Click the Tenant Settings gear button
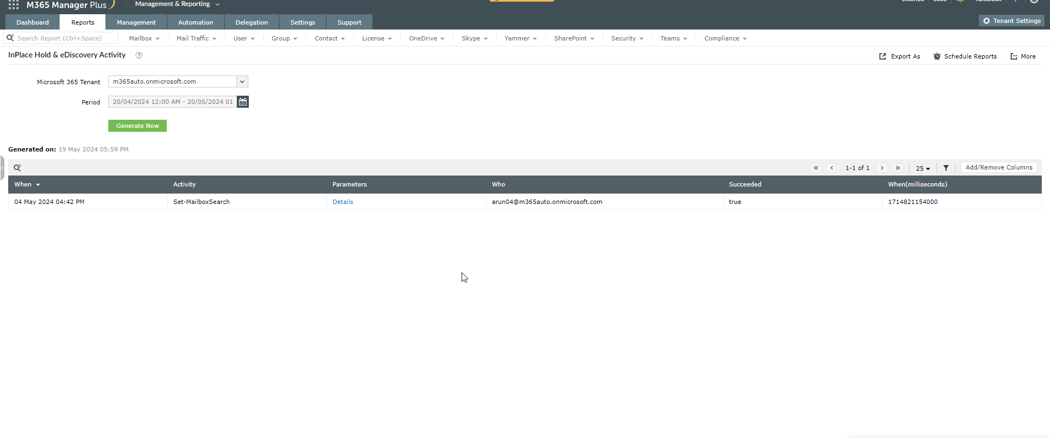Image resolution: width=1050 pixels, height=438 pixels. (x=1012, y=21)
